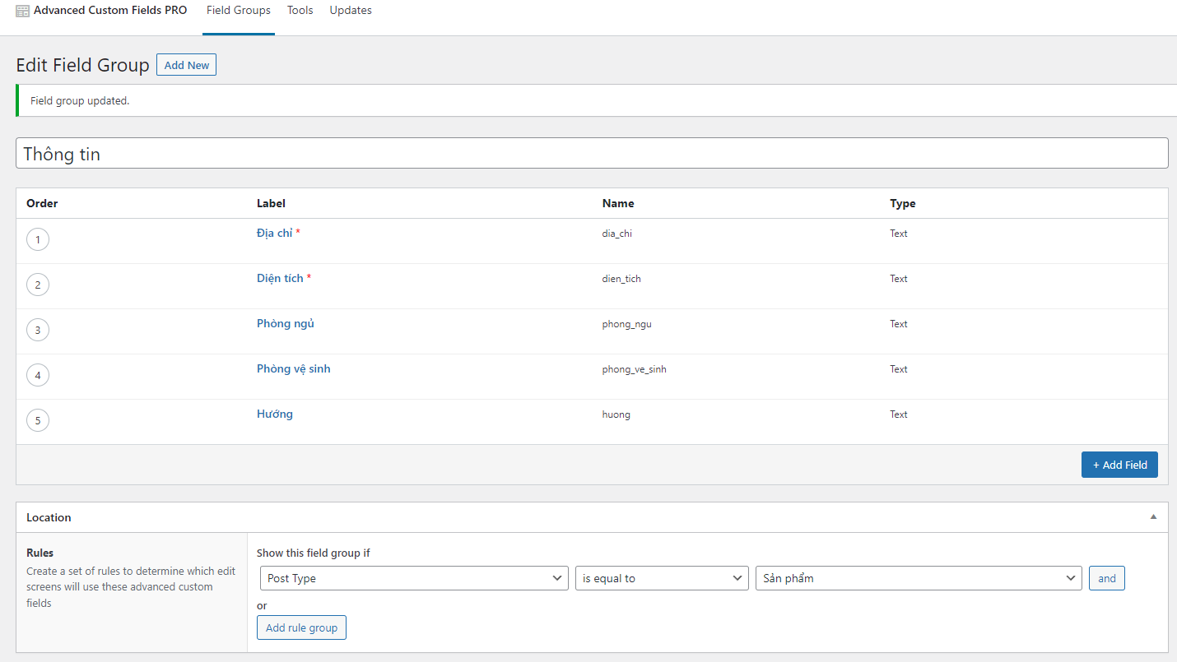Collapse the Location panel with triangle toggle
1177x662 pixels.
[x=1153, y=517]
